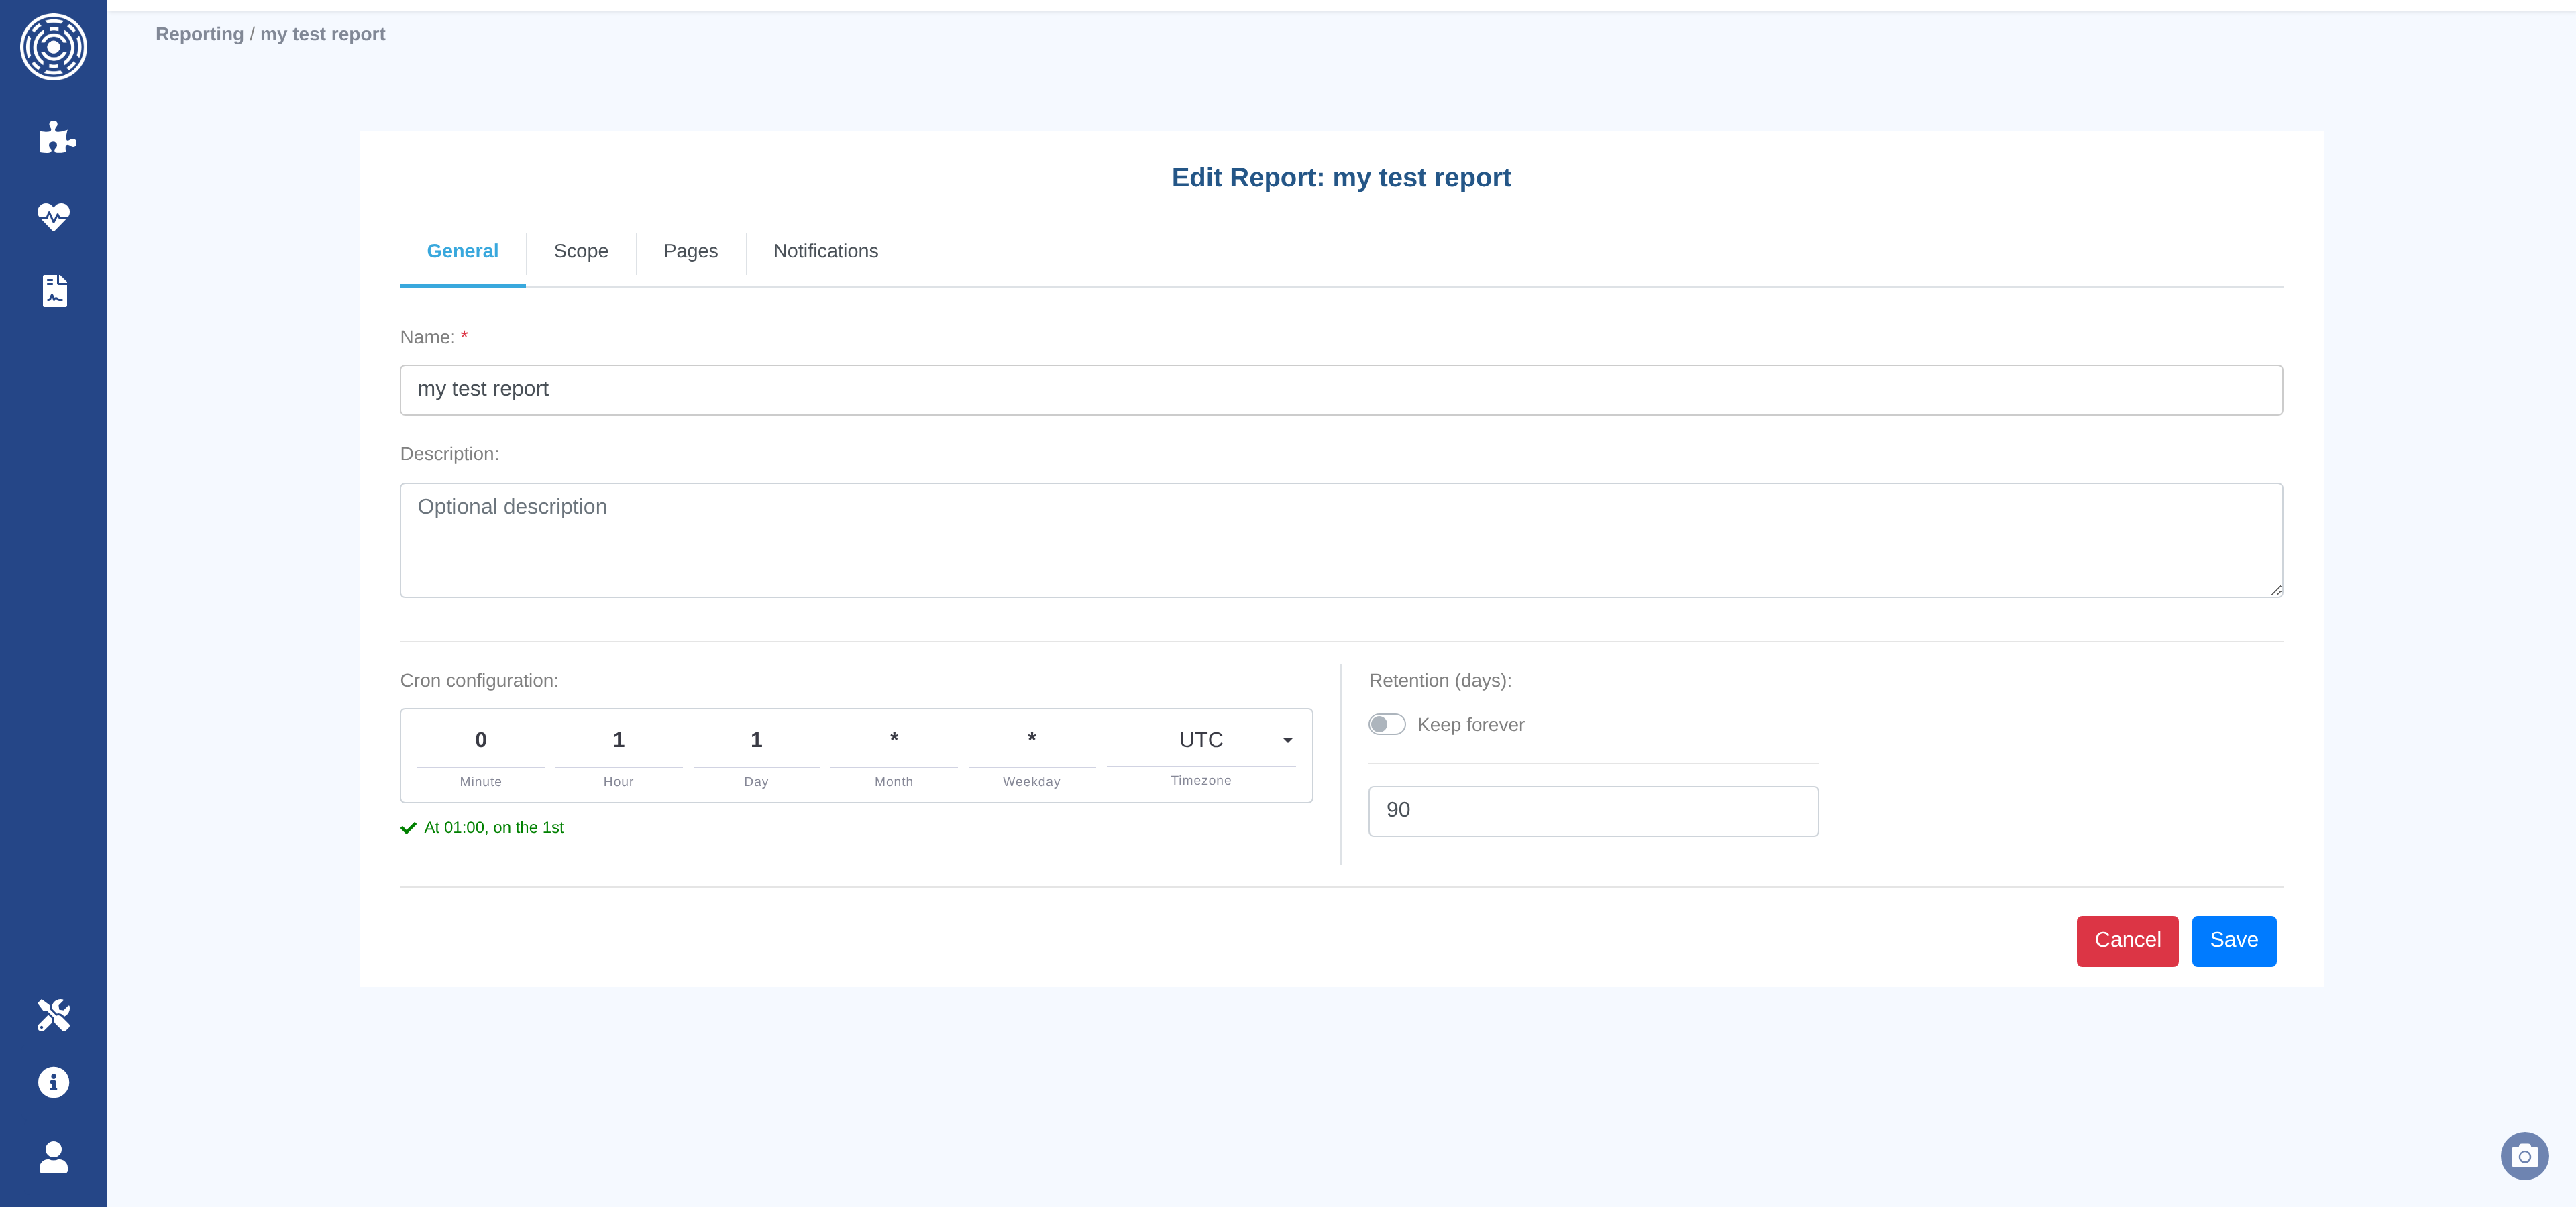Click the camera screenshot button
This screenshot has height=1207, width=2576.
(2524, 1156)
